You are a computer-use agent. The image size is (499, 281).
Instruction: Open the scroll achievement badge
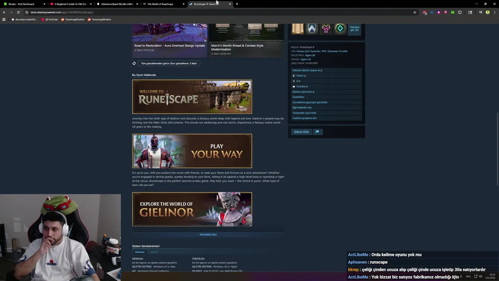pos(297,28)
